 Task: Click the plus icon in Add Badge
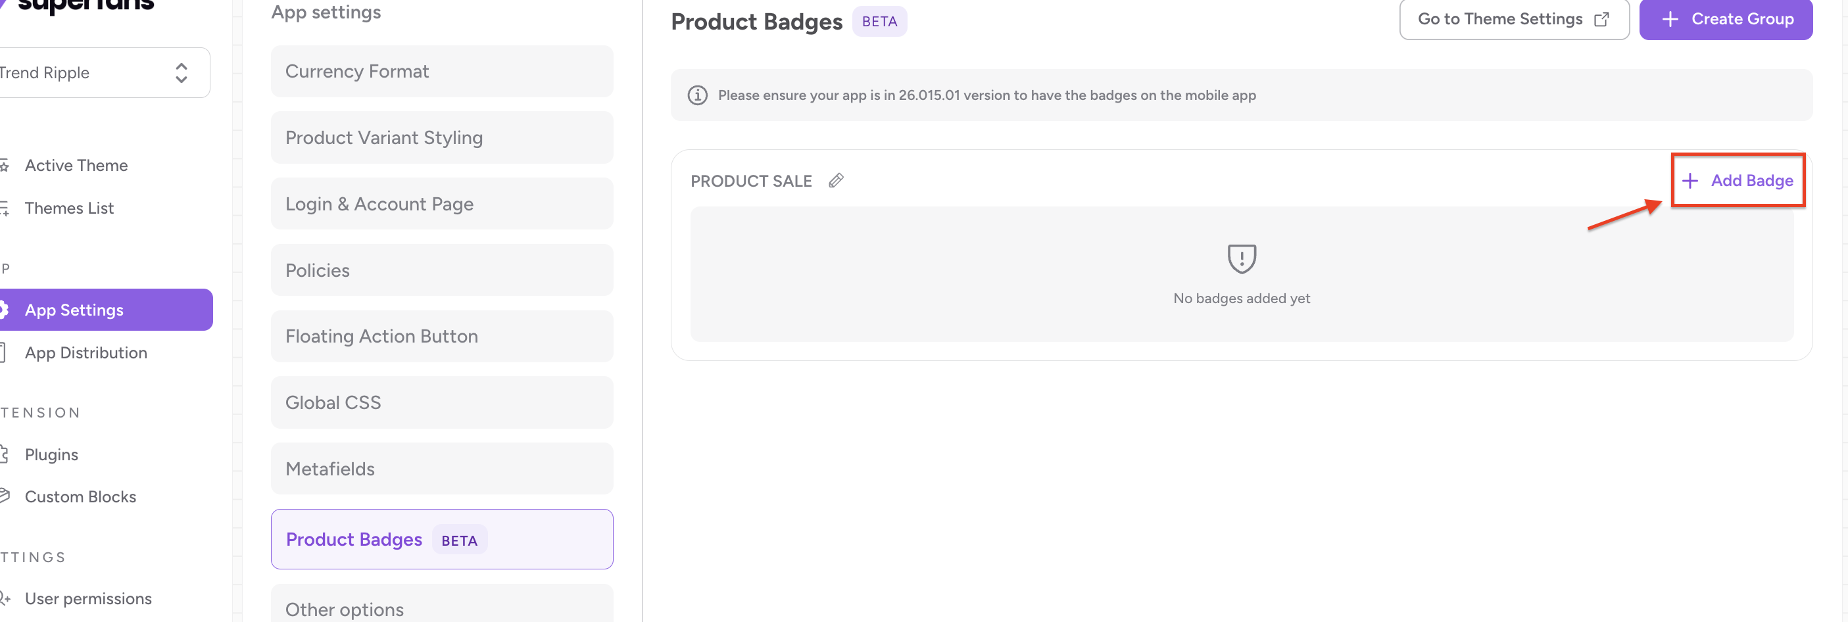pos(1690,181)
